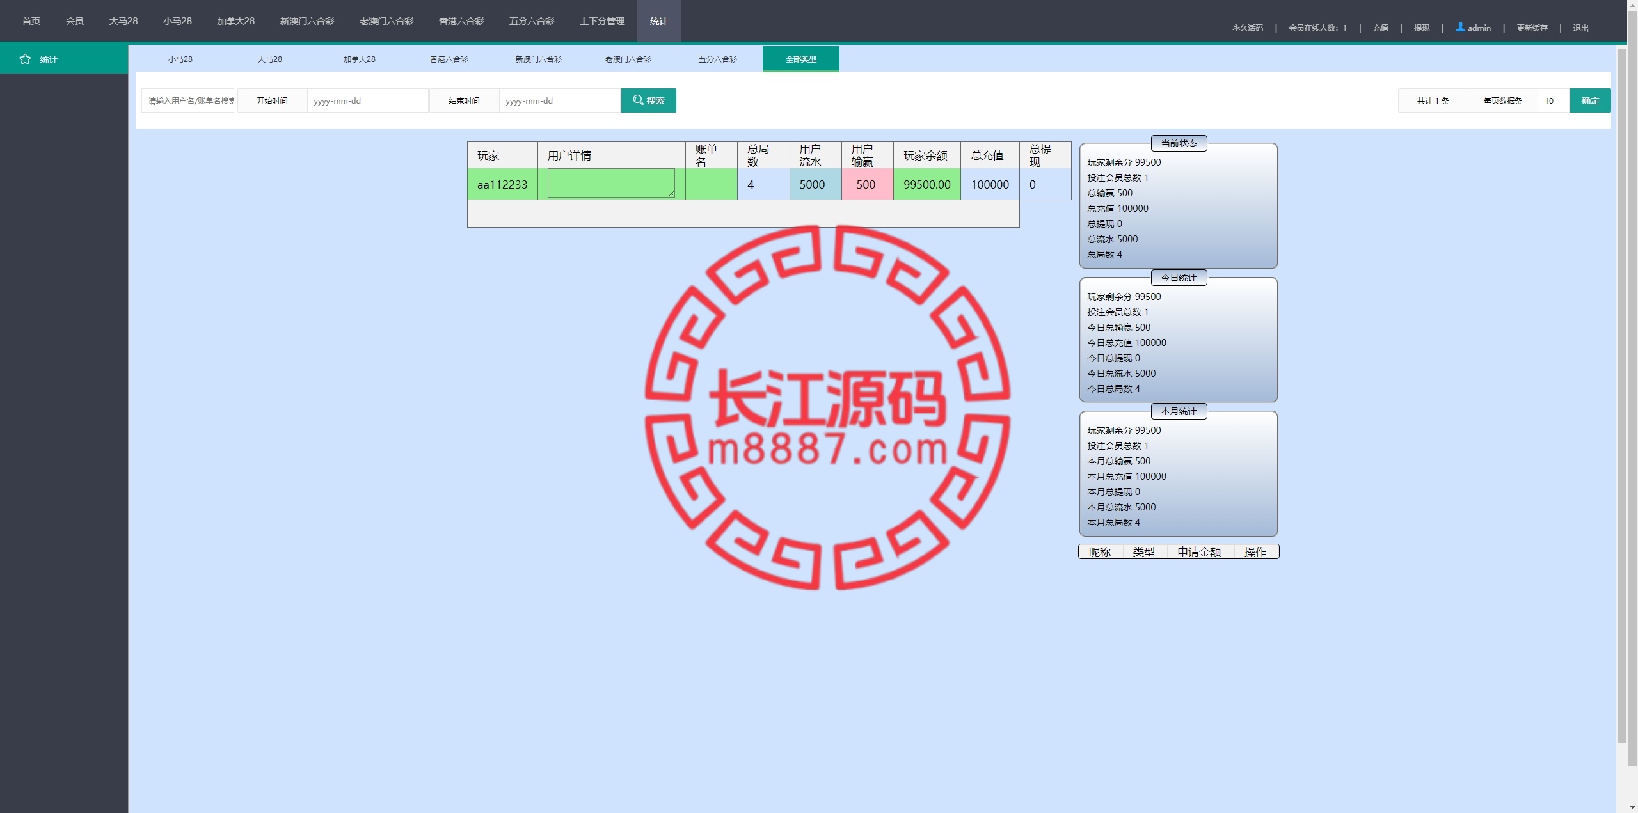Click the 玩家 column header

pos(502,155)
